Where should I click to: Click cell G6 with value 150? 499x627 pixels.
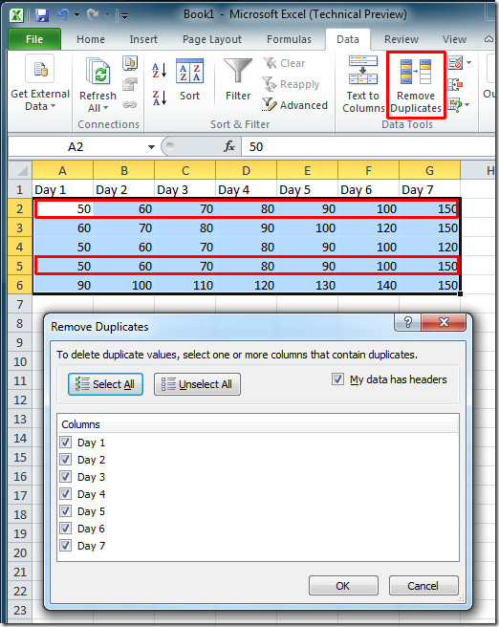[x=429, y=286]
